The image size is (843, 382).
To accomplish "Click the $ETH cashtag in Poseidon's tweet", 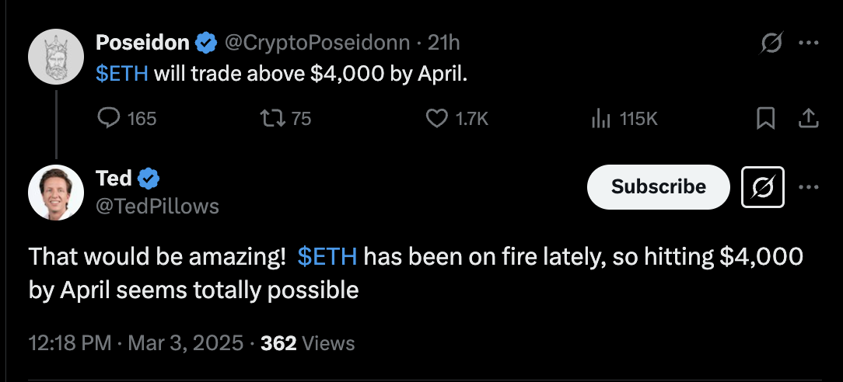I will pyautogui.click(x=121, y=74).
